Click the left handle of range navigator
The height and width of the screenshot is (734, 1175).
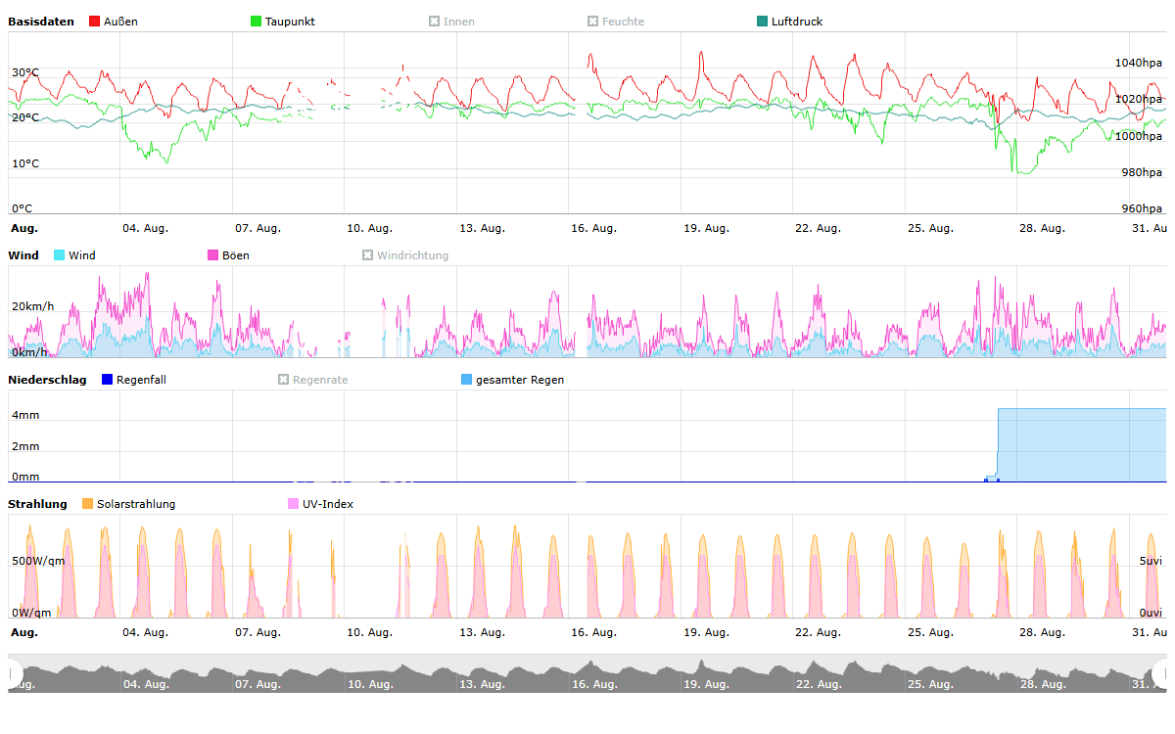14,673
